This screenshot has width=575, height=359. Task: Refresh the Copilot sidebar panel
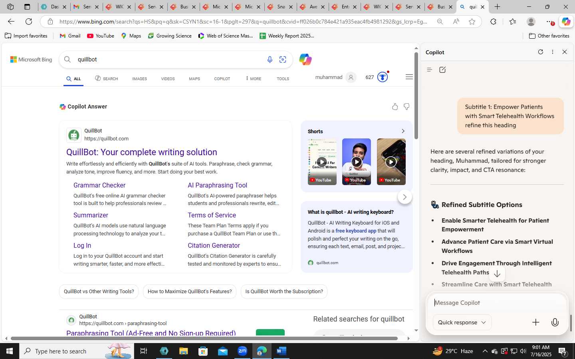pos(541,52)
